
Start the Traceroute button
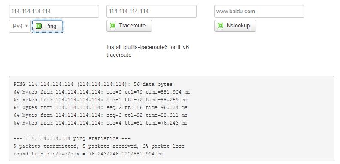pos(129,26)
